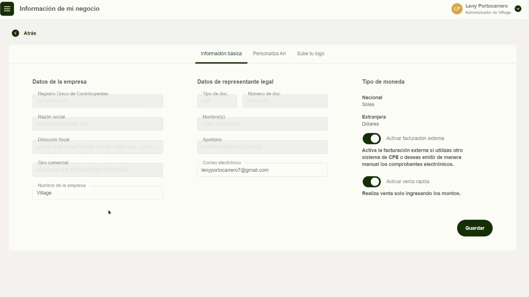The height and width of the screenshot is (297, 529).
Task: Click the 'Administrador de Village' text
Action: click(488, 13)
